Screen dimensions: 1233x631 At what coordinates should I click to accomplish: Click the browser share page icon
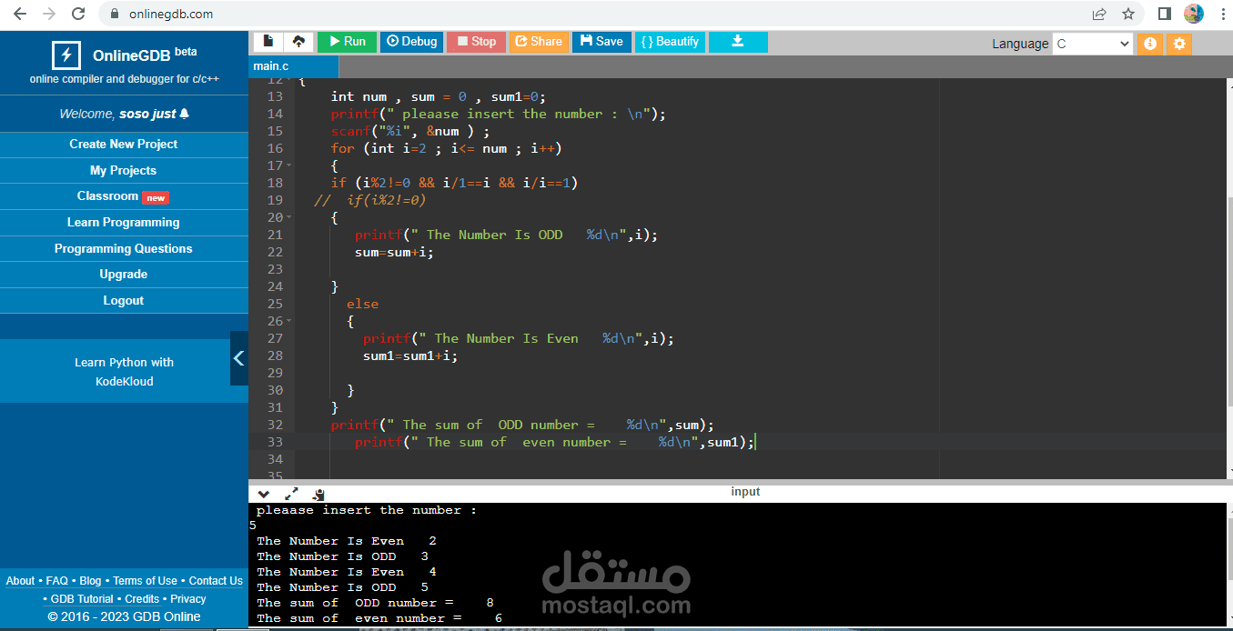coord(1100,14)
